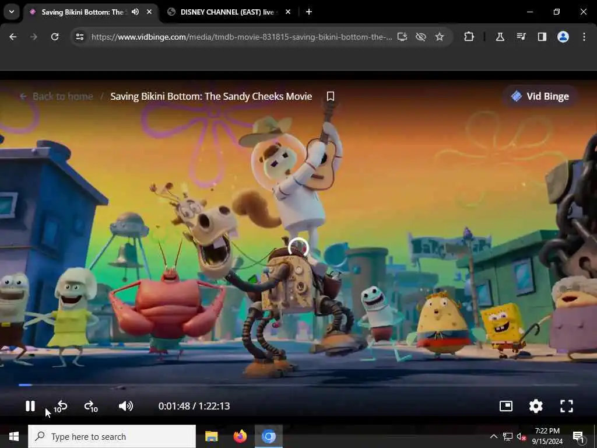
Task: Open Chrome three-dot menu
Action: (x=584, y=37)
